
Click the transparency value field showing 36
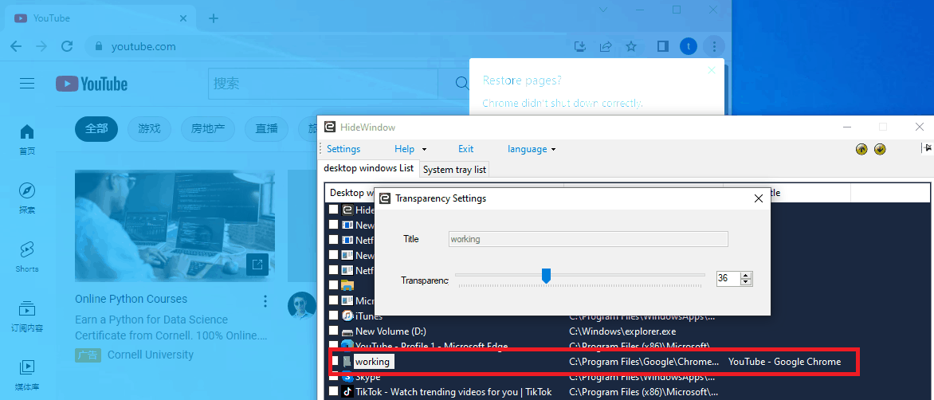[728, 279]
